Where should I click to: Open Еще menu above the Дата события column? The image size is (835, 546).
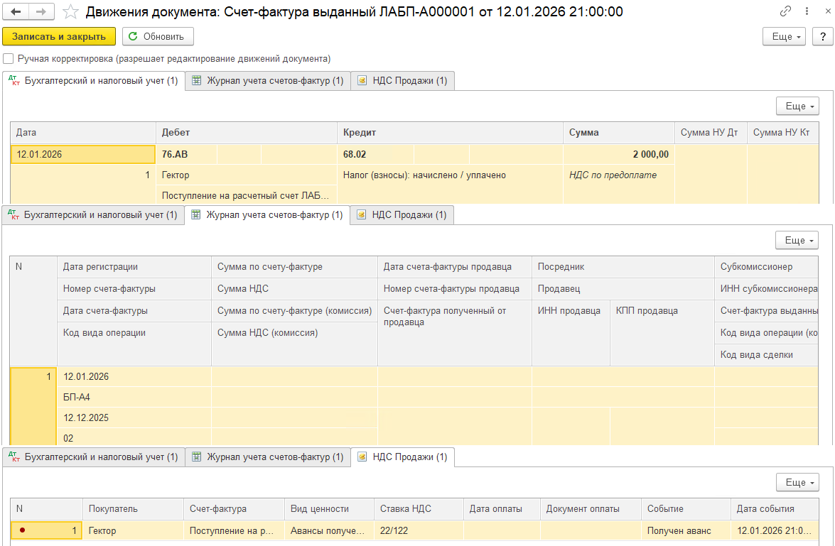coord(797,482)
